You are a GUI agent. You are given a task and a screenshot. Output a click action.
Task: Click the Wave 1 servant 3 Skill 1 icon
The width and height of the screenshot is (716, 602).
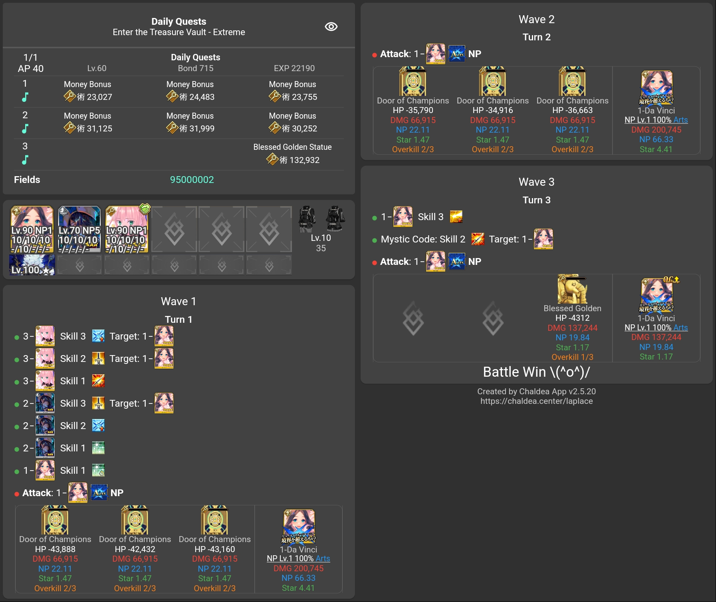pyautogui.click(x=98, y=381)
